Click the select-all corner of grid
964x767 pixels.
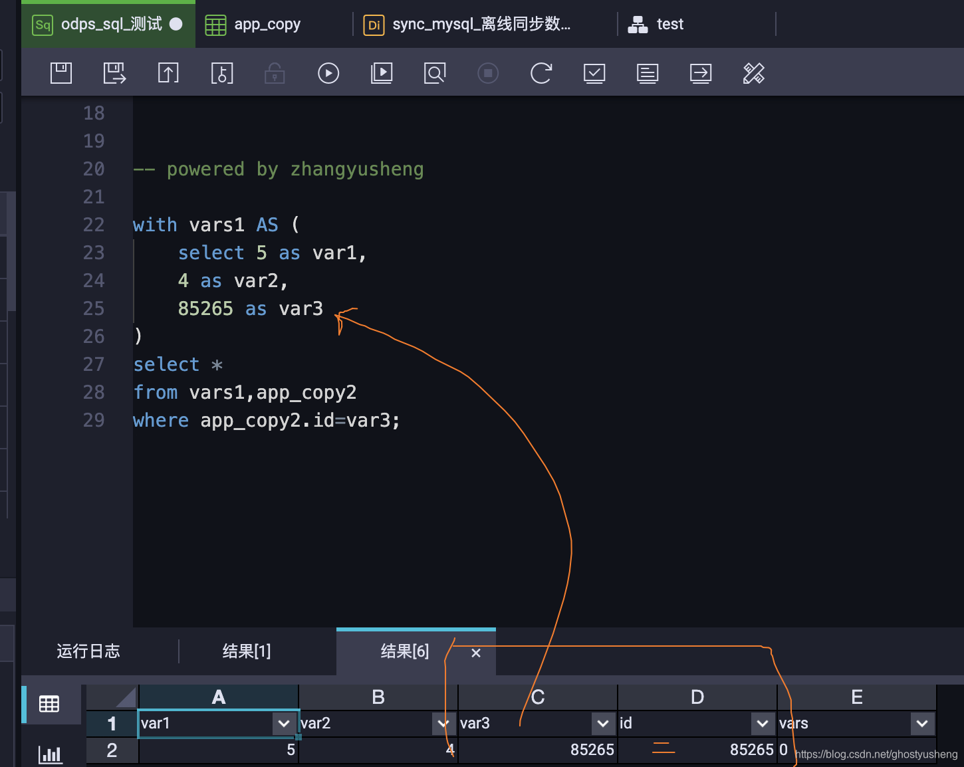[x=112, y=697]
